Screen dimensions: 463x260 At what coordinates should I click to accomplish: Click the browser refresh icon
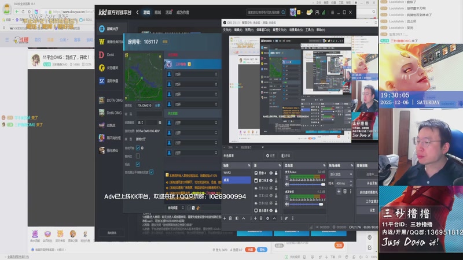coord(23,12)
